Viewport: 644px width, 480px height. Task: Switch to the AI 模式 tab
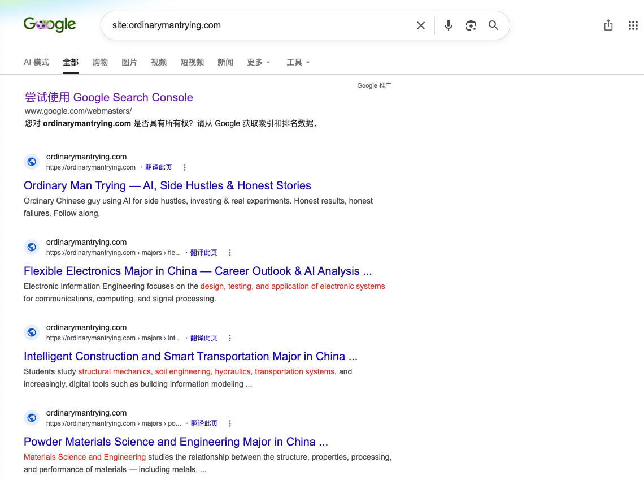click(x=36, y=62)
